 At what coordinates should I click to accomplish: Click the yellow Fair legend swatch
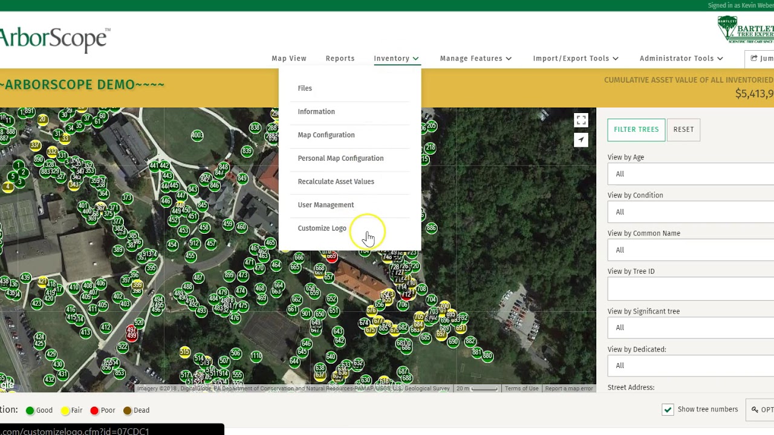pyautogui.click(x=65, y=410)
